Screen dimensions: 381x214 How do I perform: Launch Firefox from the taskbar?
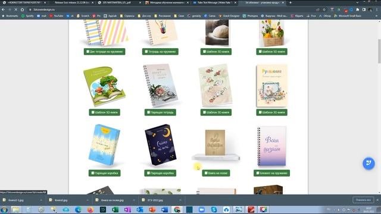(x=90, y=209)
